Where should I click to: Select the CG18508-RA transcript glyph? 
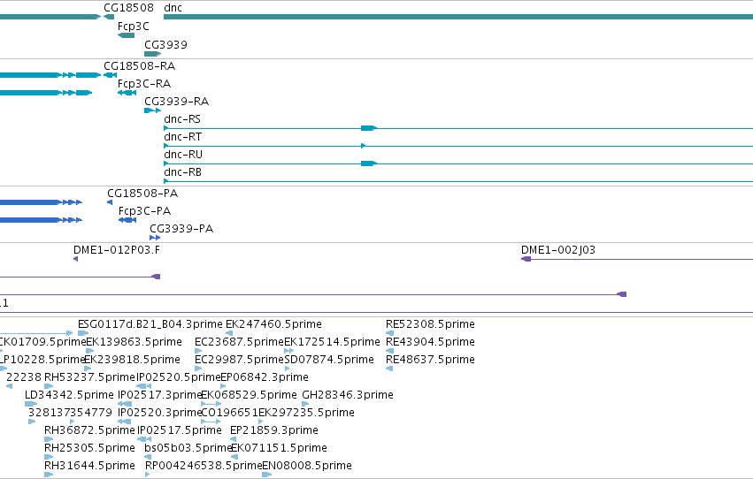110,75
